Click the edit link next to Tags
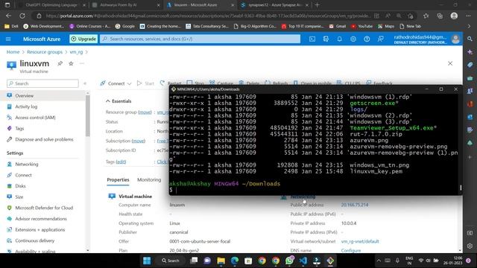This screenshot has width=477, height=268. tap(121, 162)
